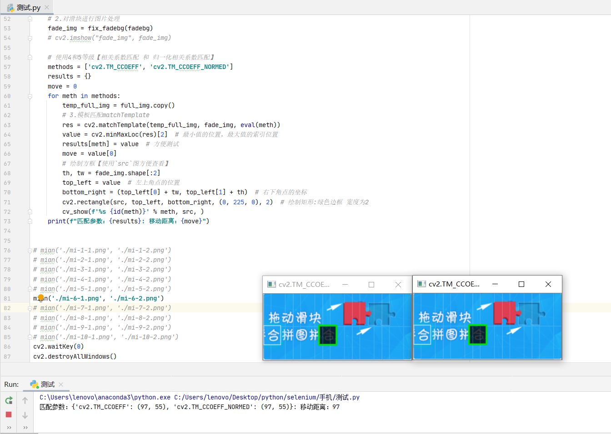Click the green match rectangle in right cv2 window
611x434 pixels.
(478, 335)
